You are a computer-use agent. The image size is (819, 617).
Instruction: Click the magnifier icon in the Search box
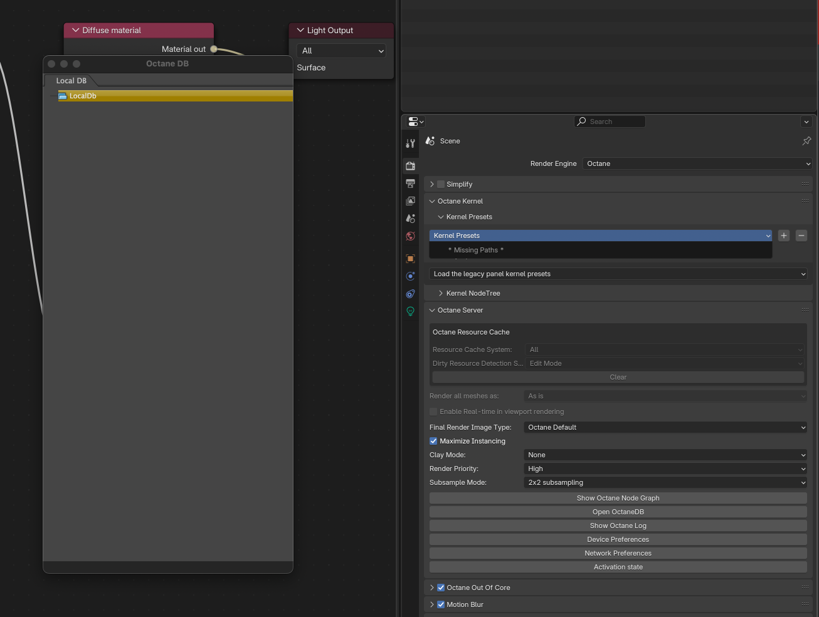pos(582,122)
